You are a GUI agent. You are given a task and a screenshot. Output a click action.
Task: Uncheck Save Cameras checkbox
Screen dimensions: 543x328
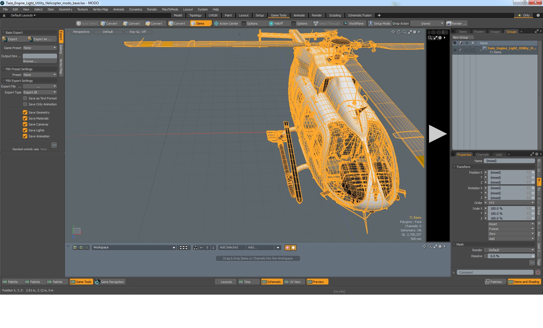point(25,124)
